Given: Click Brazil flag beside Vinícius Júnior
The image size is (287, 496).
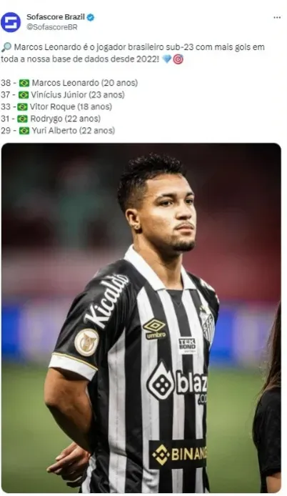Looking at the screenshot, I should tap(24, 95).
